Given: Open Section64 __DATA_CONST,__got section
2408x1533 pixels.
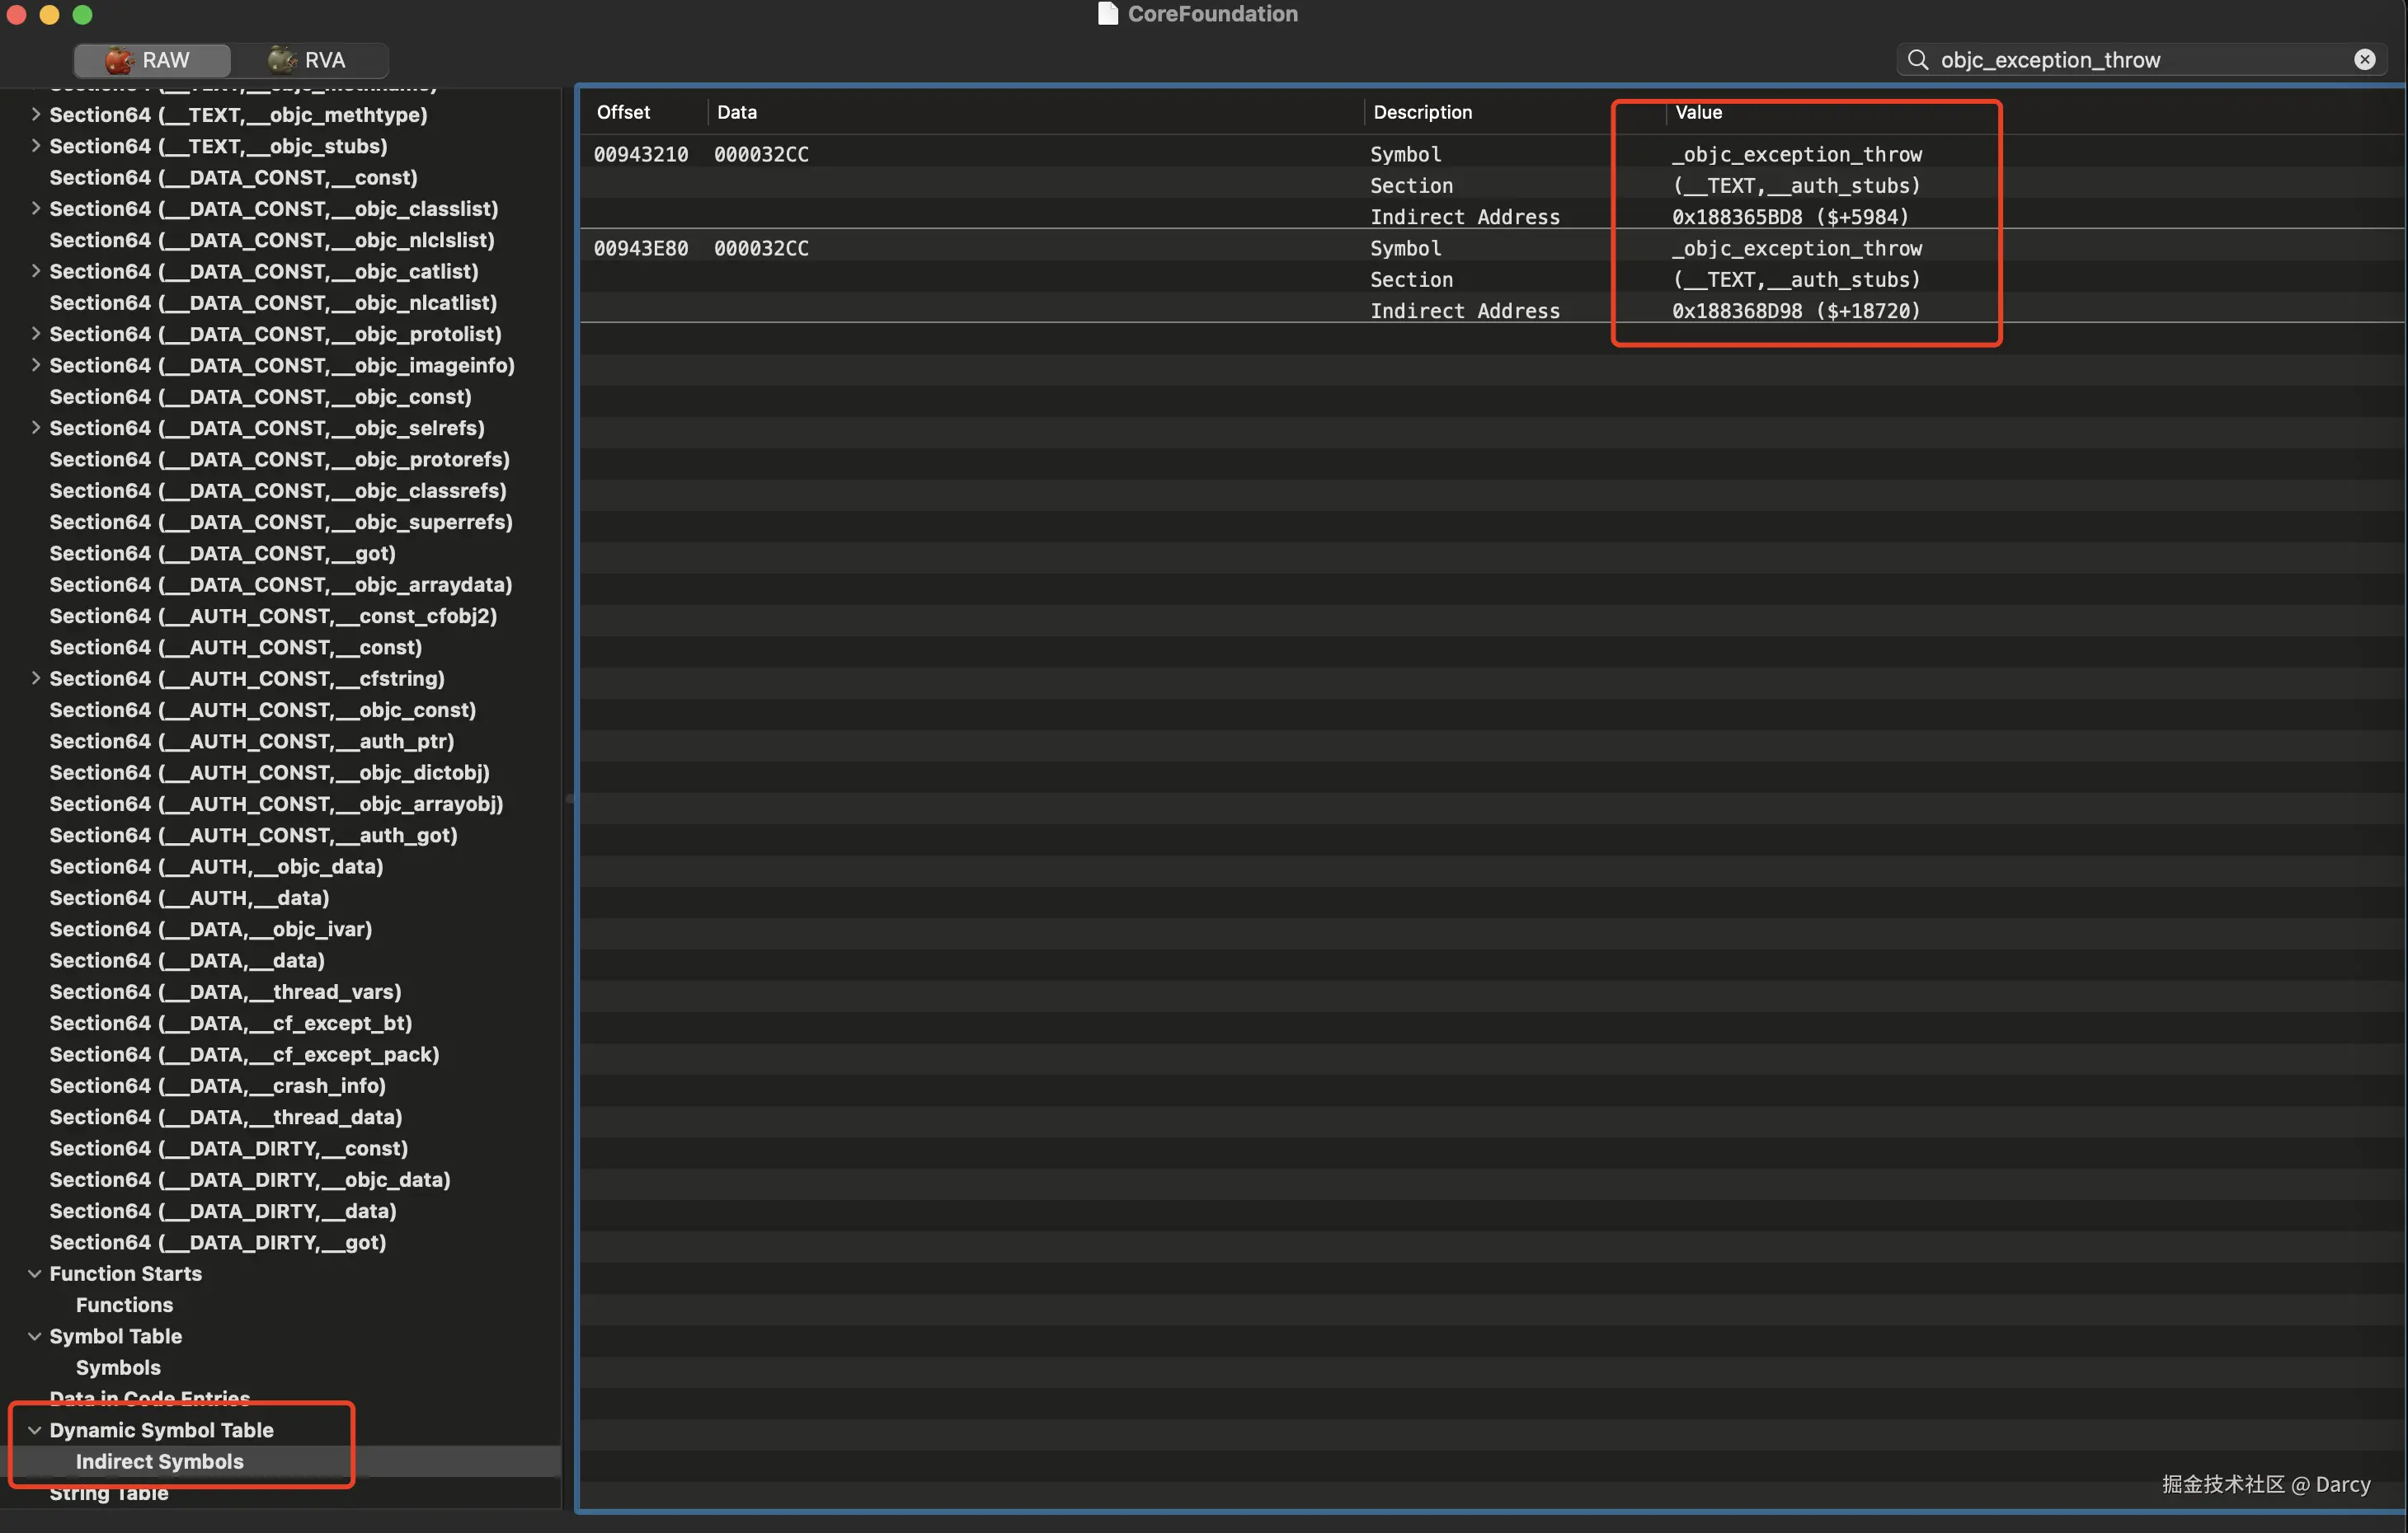Looking at the screenshot, I should 222,553.
